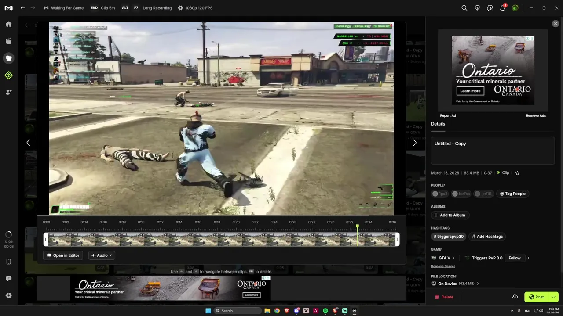Open the notifications bell
Screen dimensions: 563x316
[x=502, y=8]
